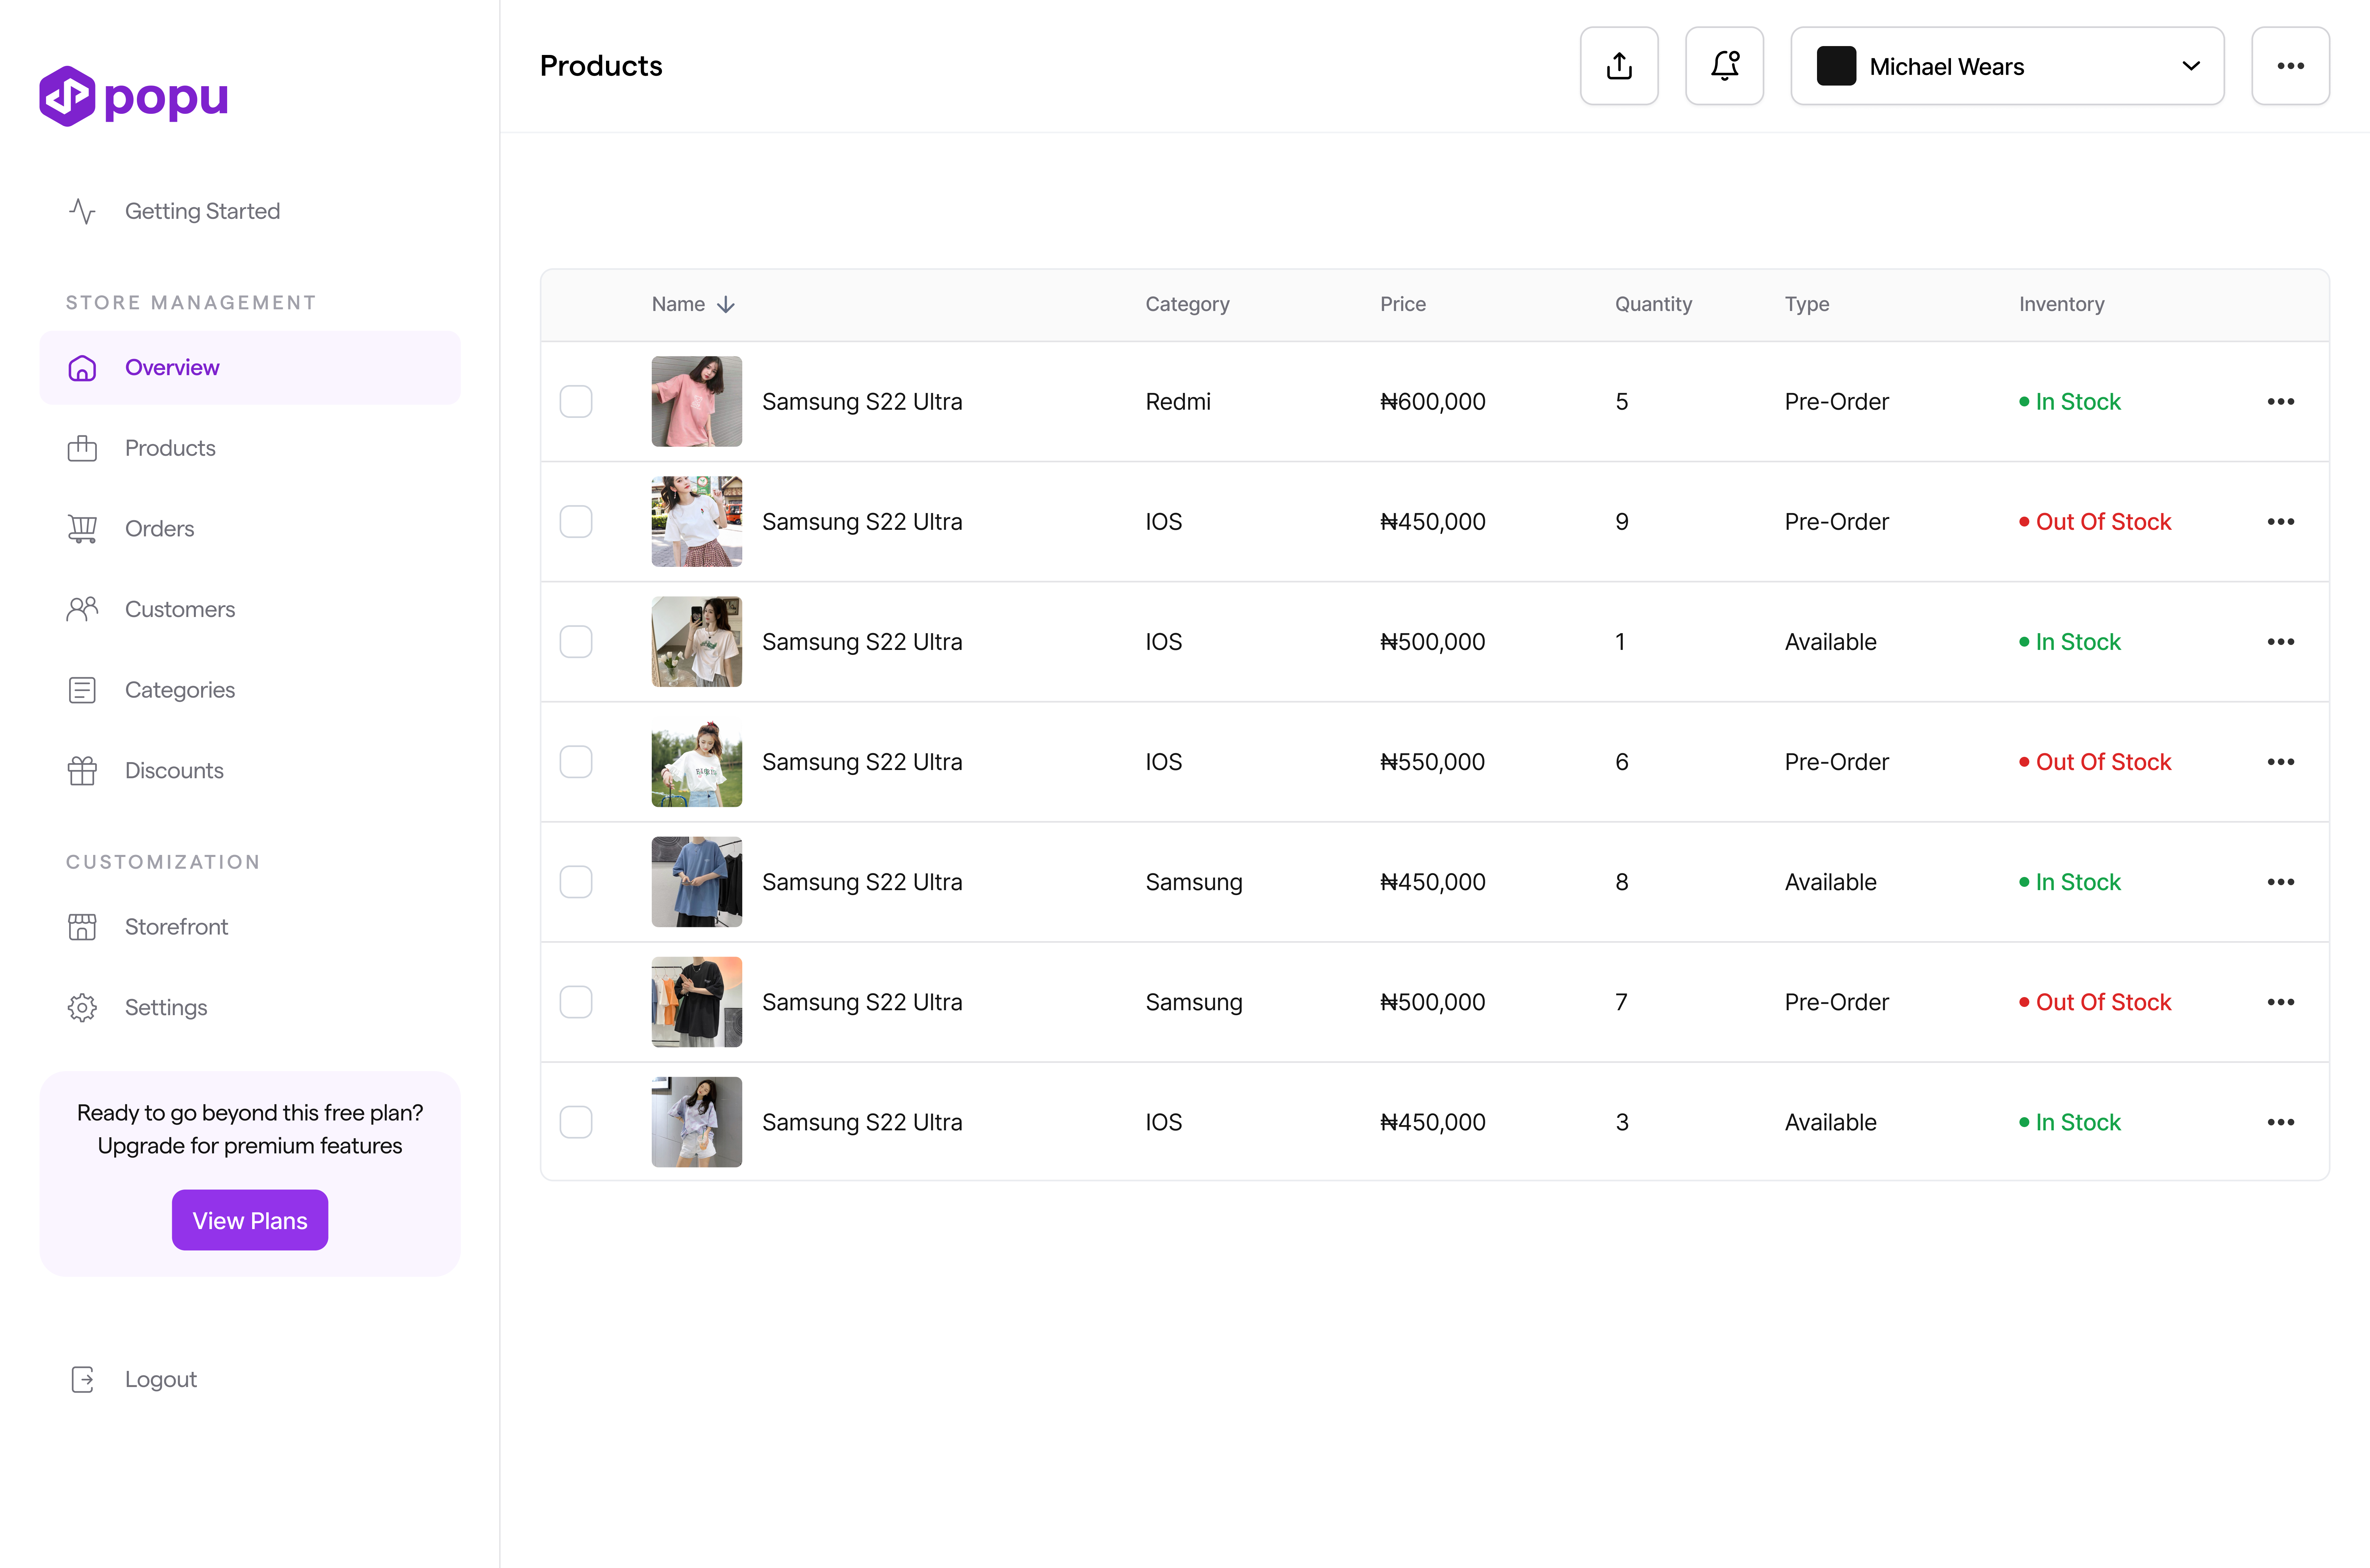The height and width of the screenshot is (1568, 2370).
Task: Open the header three-dot more menu
Action: pyautogui.click(x=2290, y=66)
